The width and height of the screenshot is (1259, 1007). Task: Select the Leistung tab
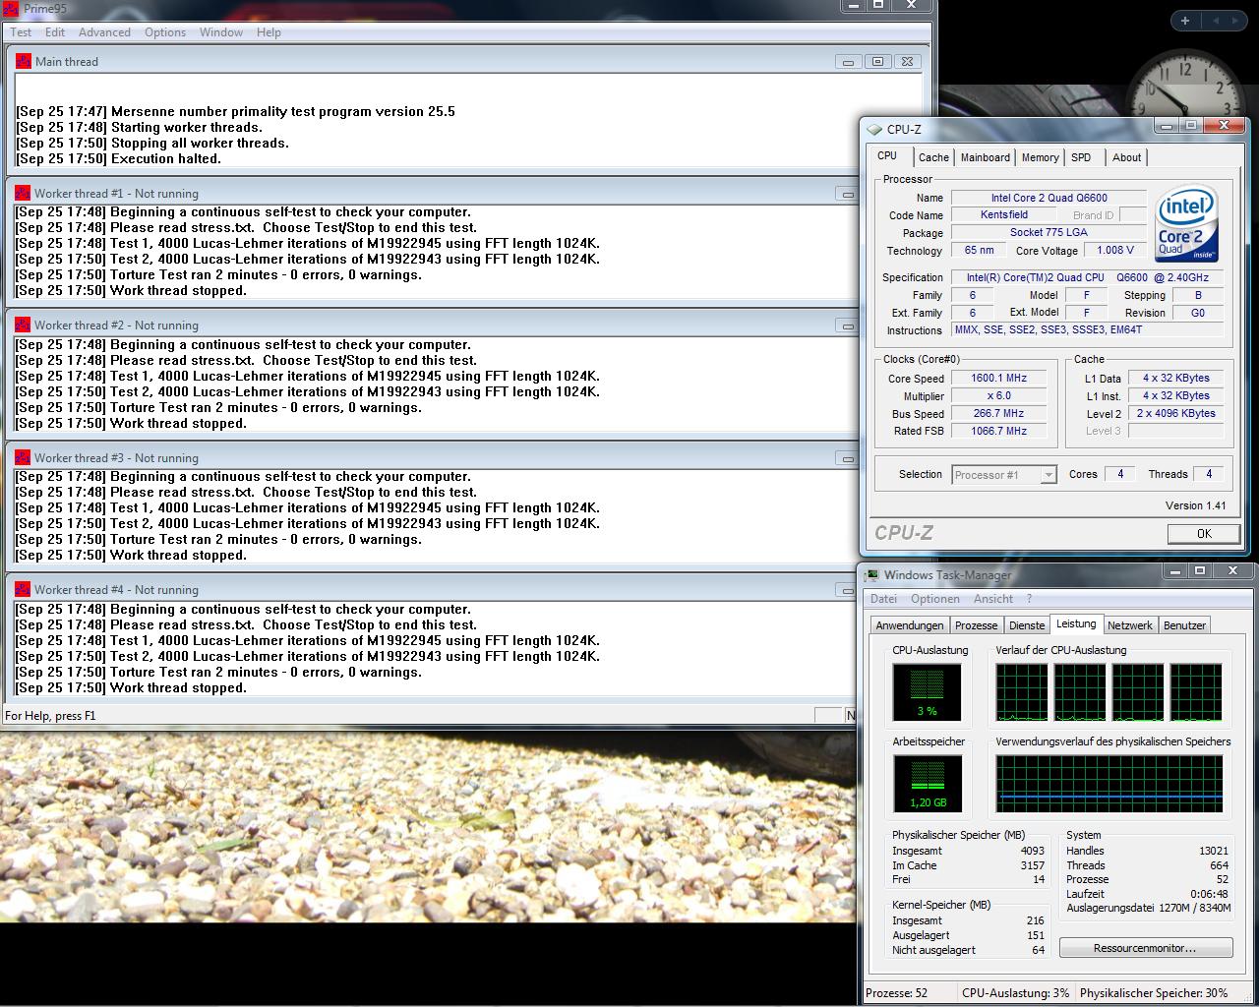[x=1076, y=623]
